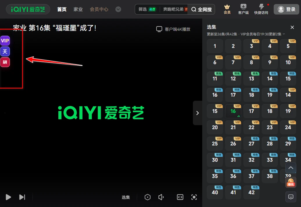Click the purple VIP floating badge
The height and width of the screenshot is (207, 301).
pos(5,41)
